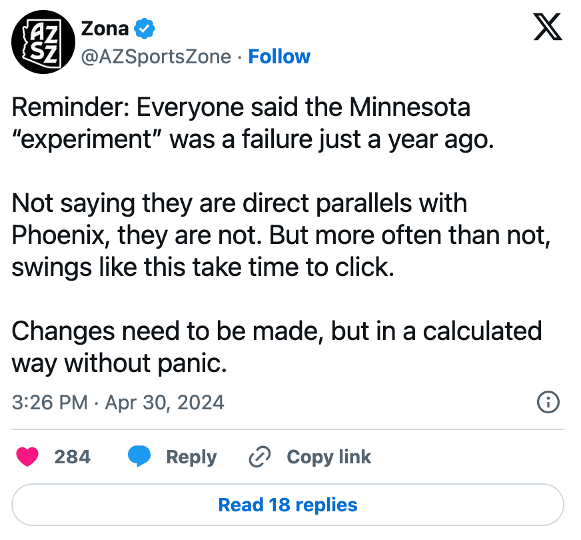Click the Reply text label
The height and width of the screenshot is (540, 581).
191,457
